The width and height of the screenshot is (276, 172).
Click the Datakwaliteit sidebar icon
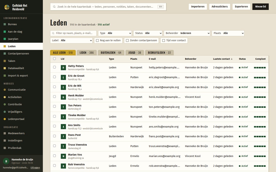click(x=5, y=68)
